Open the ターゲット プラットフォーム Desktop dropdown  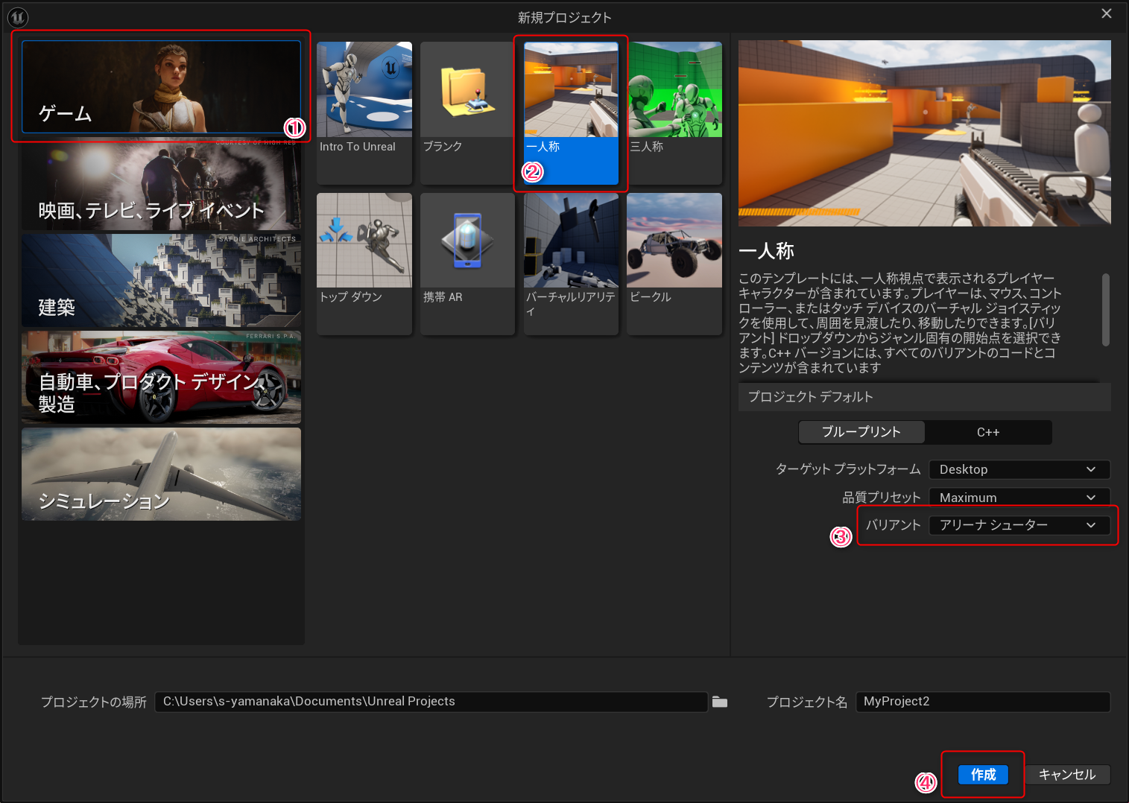pyautogui.click(x=1019, y=469)
